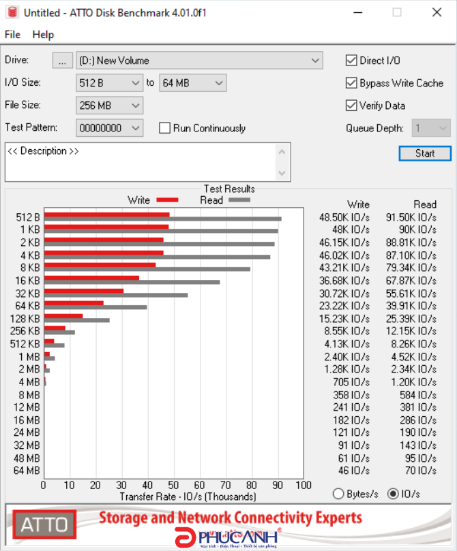
Task: Click the 1 MB row label
Action: coord(29,357)
